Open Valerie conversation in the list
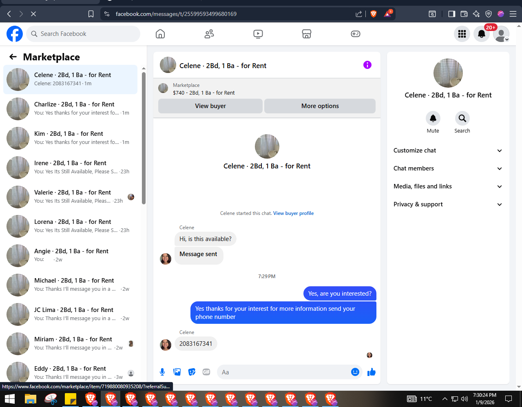 (71, 197)
